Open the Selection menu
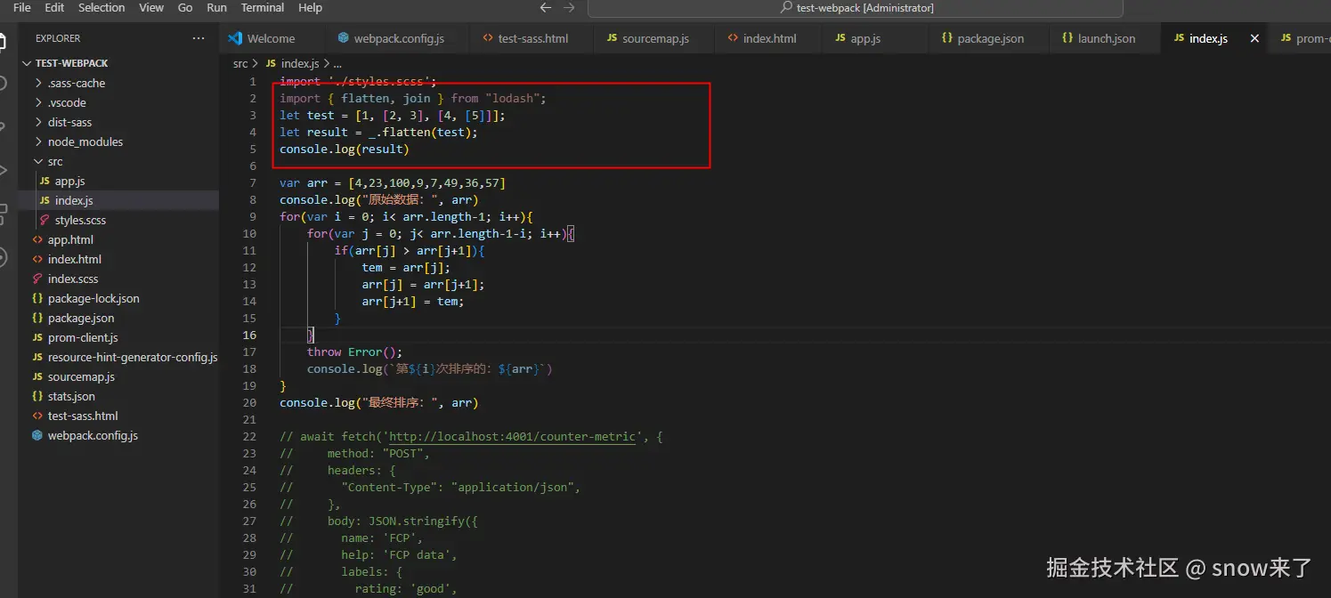Viewport: 1331px width, 598px height. (x=101, y=7)
